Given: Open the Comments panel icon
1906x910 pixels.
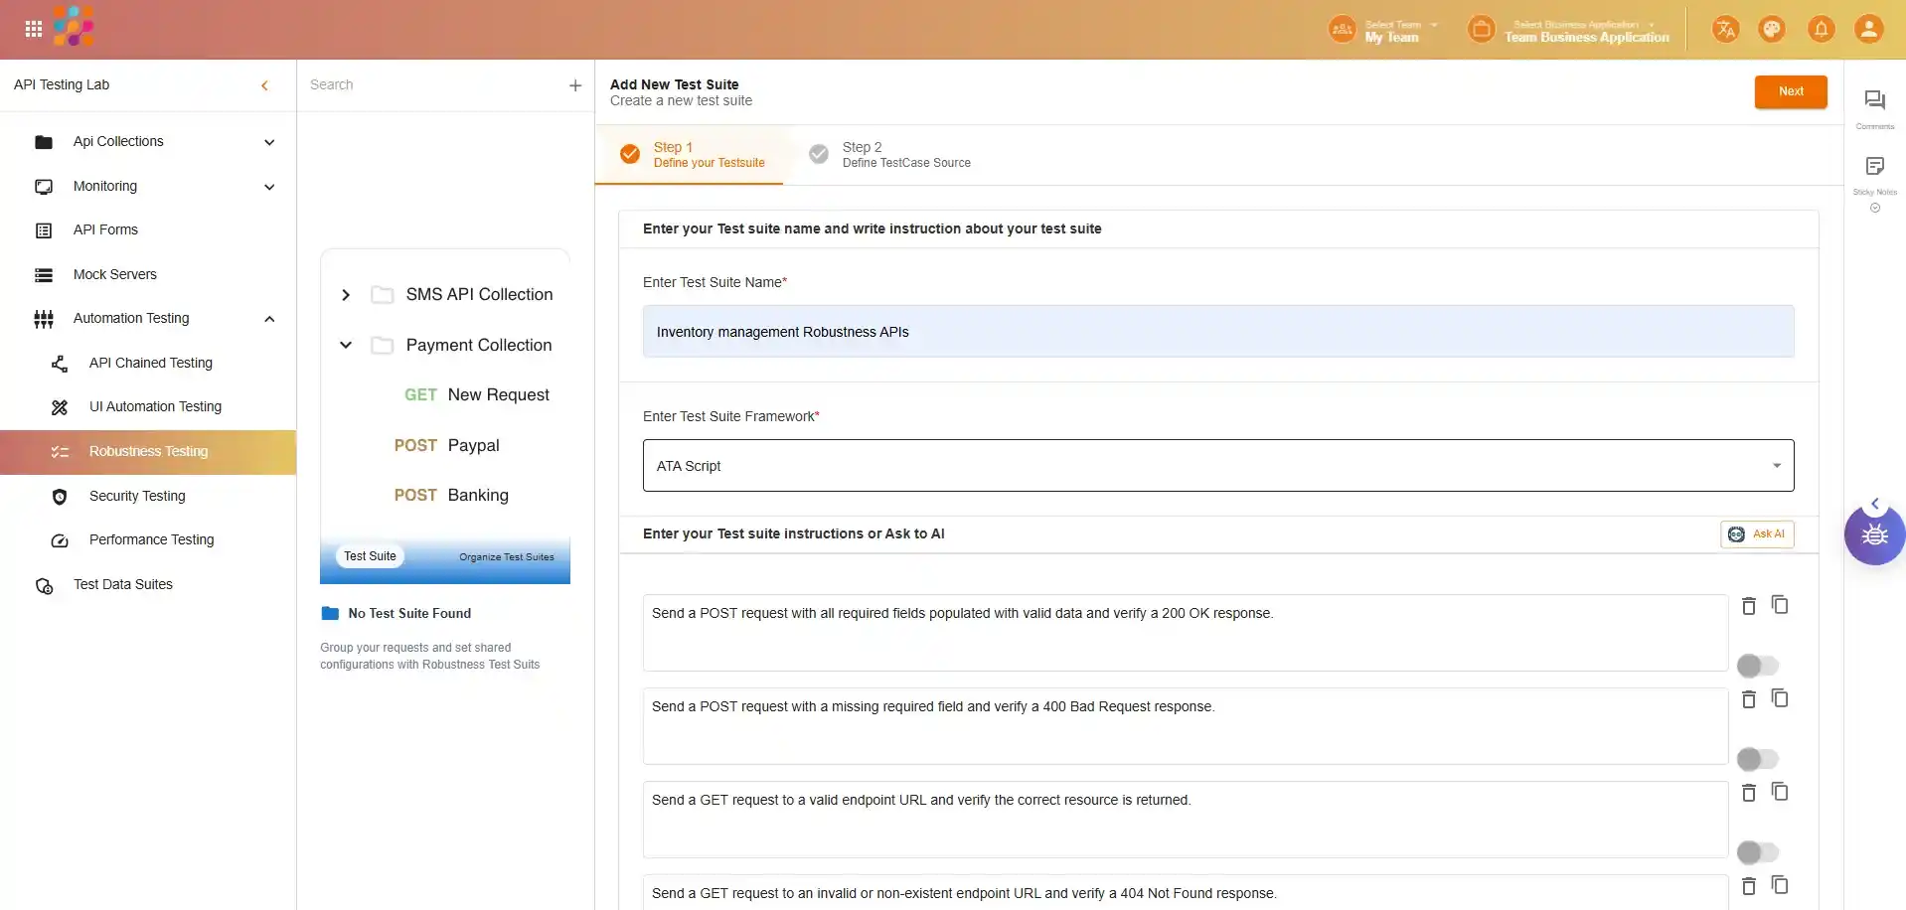Looking at the screenshot, I should (1874, 100).
